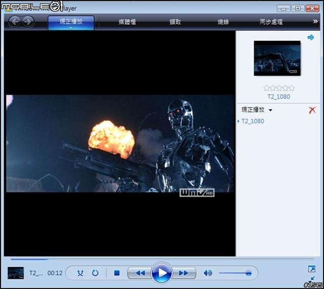Stop the video playback
This screenshot has width=324, height=289.
tap(117, 273)
